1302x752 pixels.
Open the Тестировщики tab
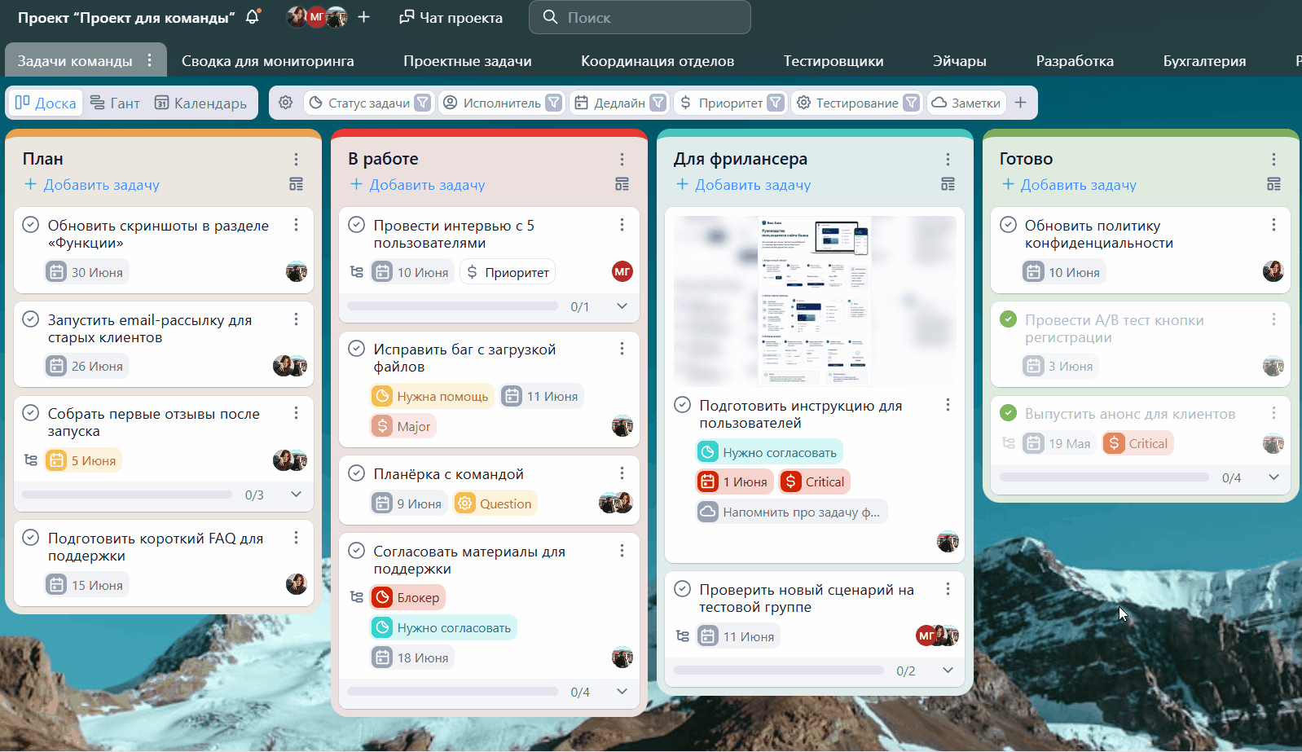click(834, 61)
